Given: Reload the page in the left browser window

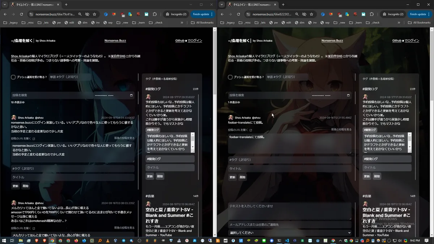Looking at the screenshot, I should point(21,14).
